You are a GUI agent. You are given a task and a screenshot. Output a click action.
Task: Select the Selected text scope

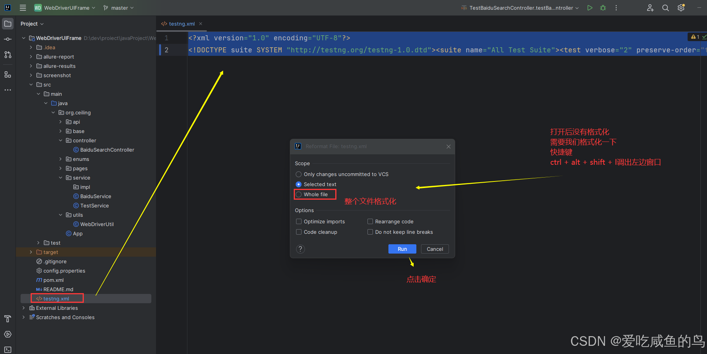click(316, 184)
